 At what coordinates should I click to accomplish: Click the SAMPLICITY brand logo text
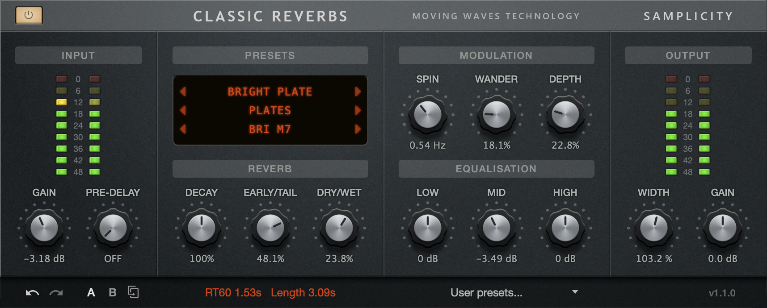click(x=688, y=17)
